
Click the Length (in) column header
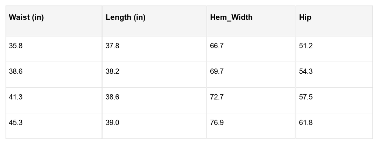[x=125, y=18]
